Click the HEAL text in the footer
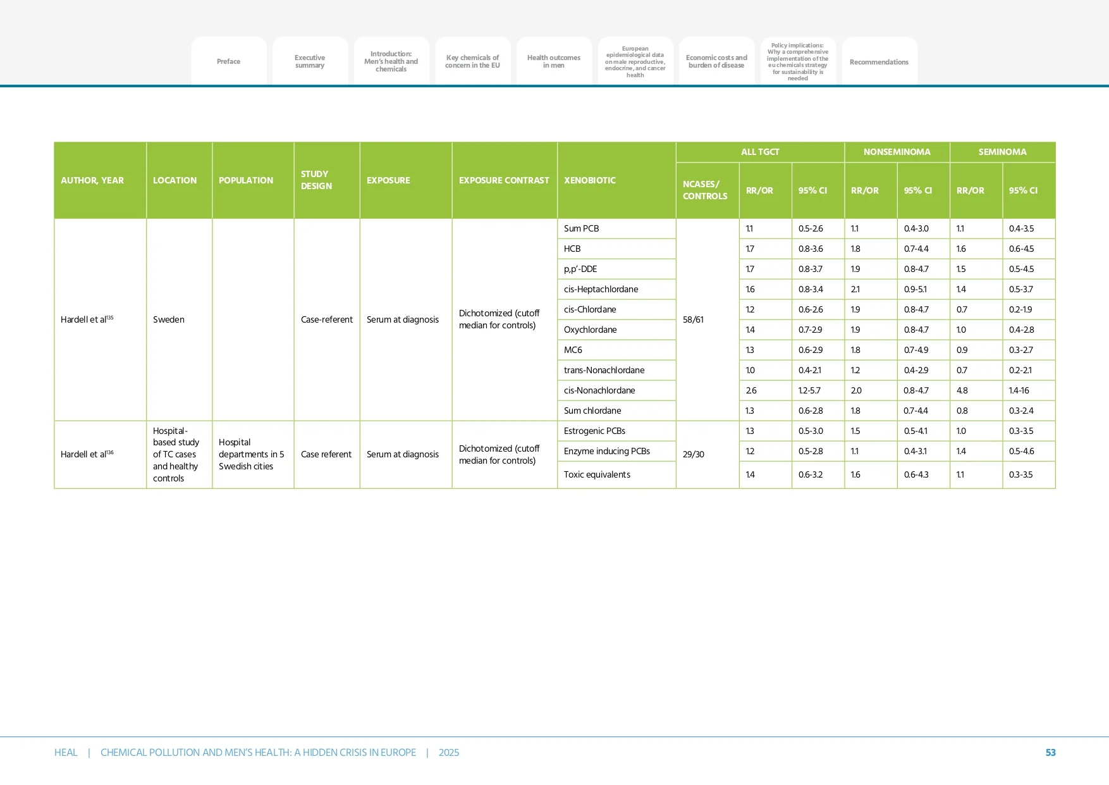This screenshot has height=785, width=1109. click(66, 752)
